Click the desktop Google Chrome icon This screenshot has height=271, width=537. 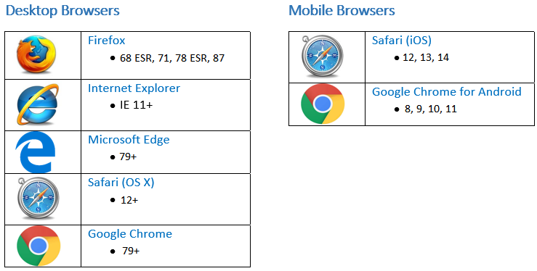coord(39,246)
